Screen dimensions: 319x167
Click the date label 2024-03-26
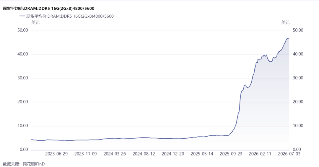pyautogui.click(x=115, y=154)
